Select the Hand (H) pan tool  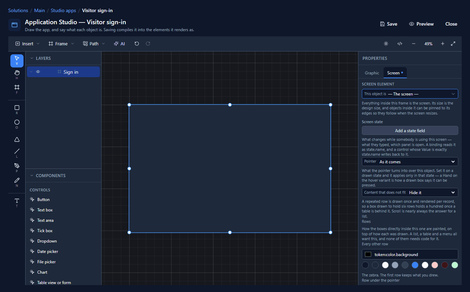click(17, 75)
